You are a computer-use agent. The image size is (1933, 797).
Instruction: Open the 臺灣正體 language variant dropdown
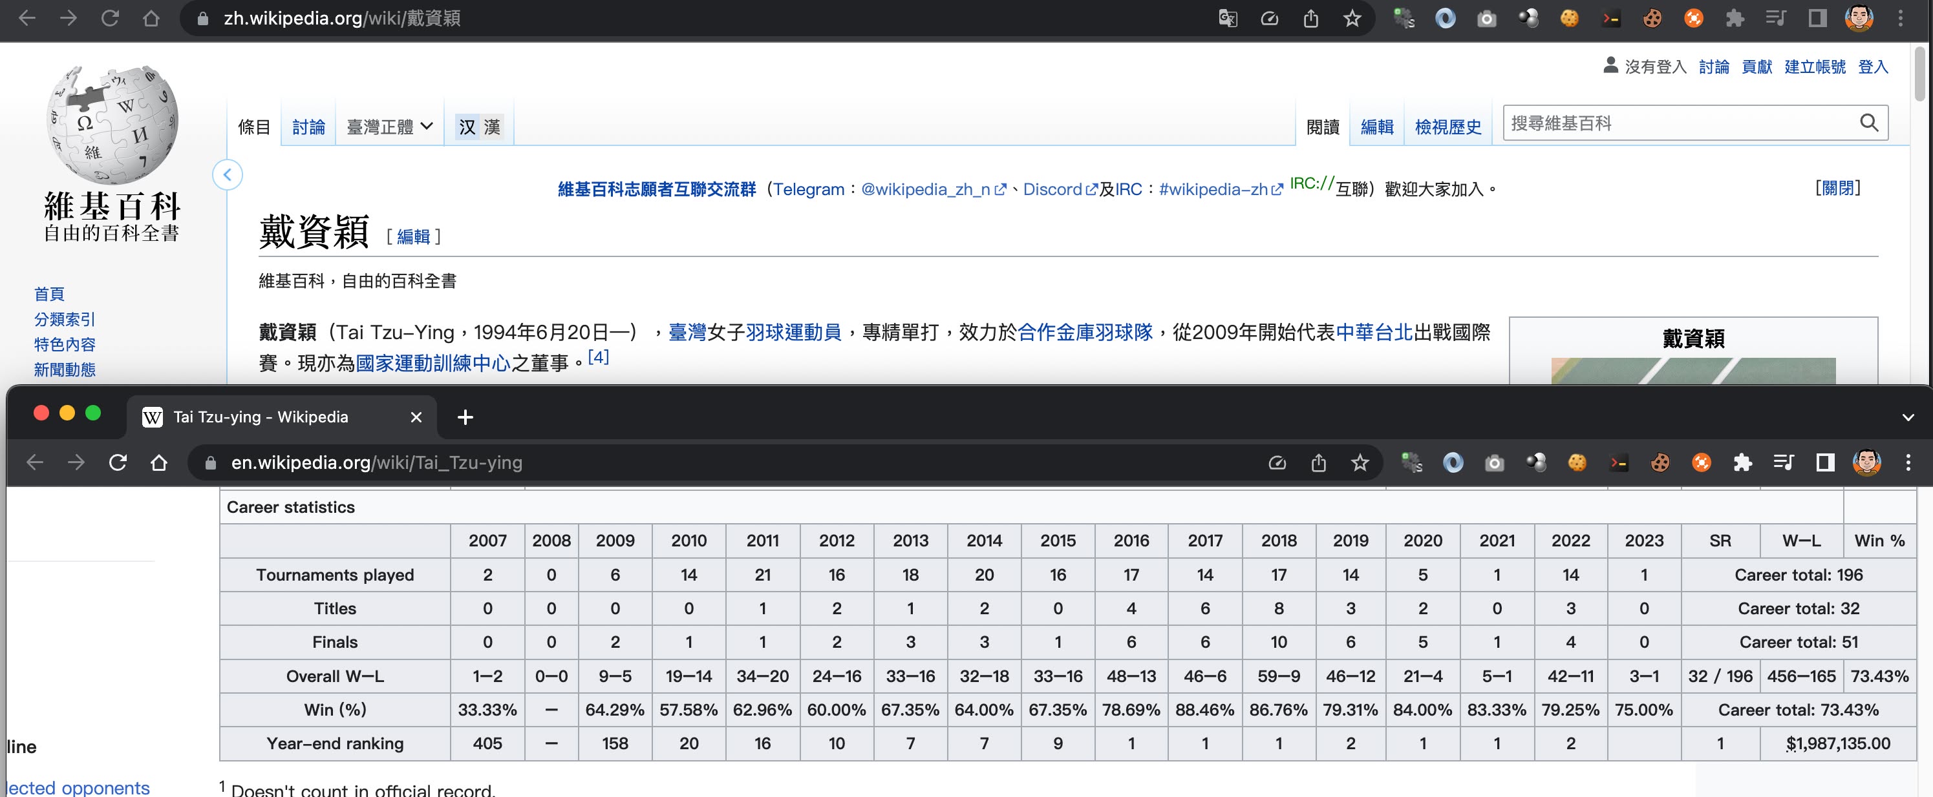tap(389, 127)
